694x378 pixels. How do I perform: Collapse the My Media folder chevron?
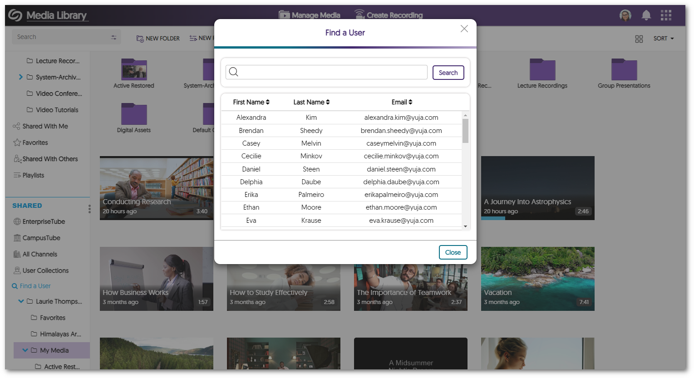point(25,350)
